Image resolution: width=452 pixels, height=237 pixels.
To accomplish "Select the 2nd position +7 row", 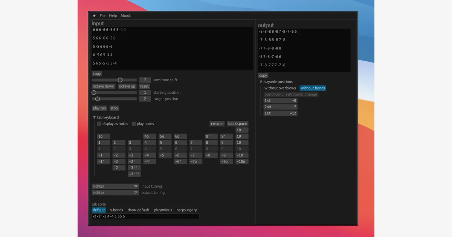I will (x=280, y=107).
